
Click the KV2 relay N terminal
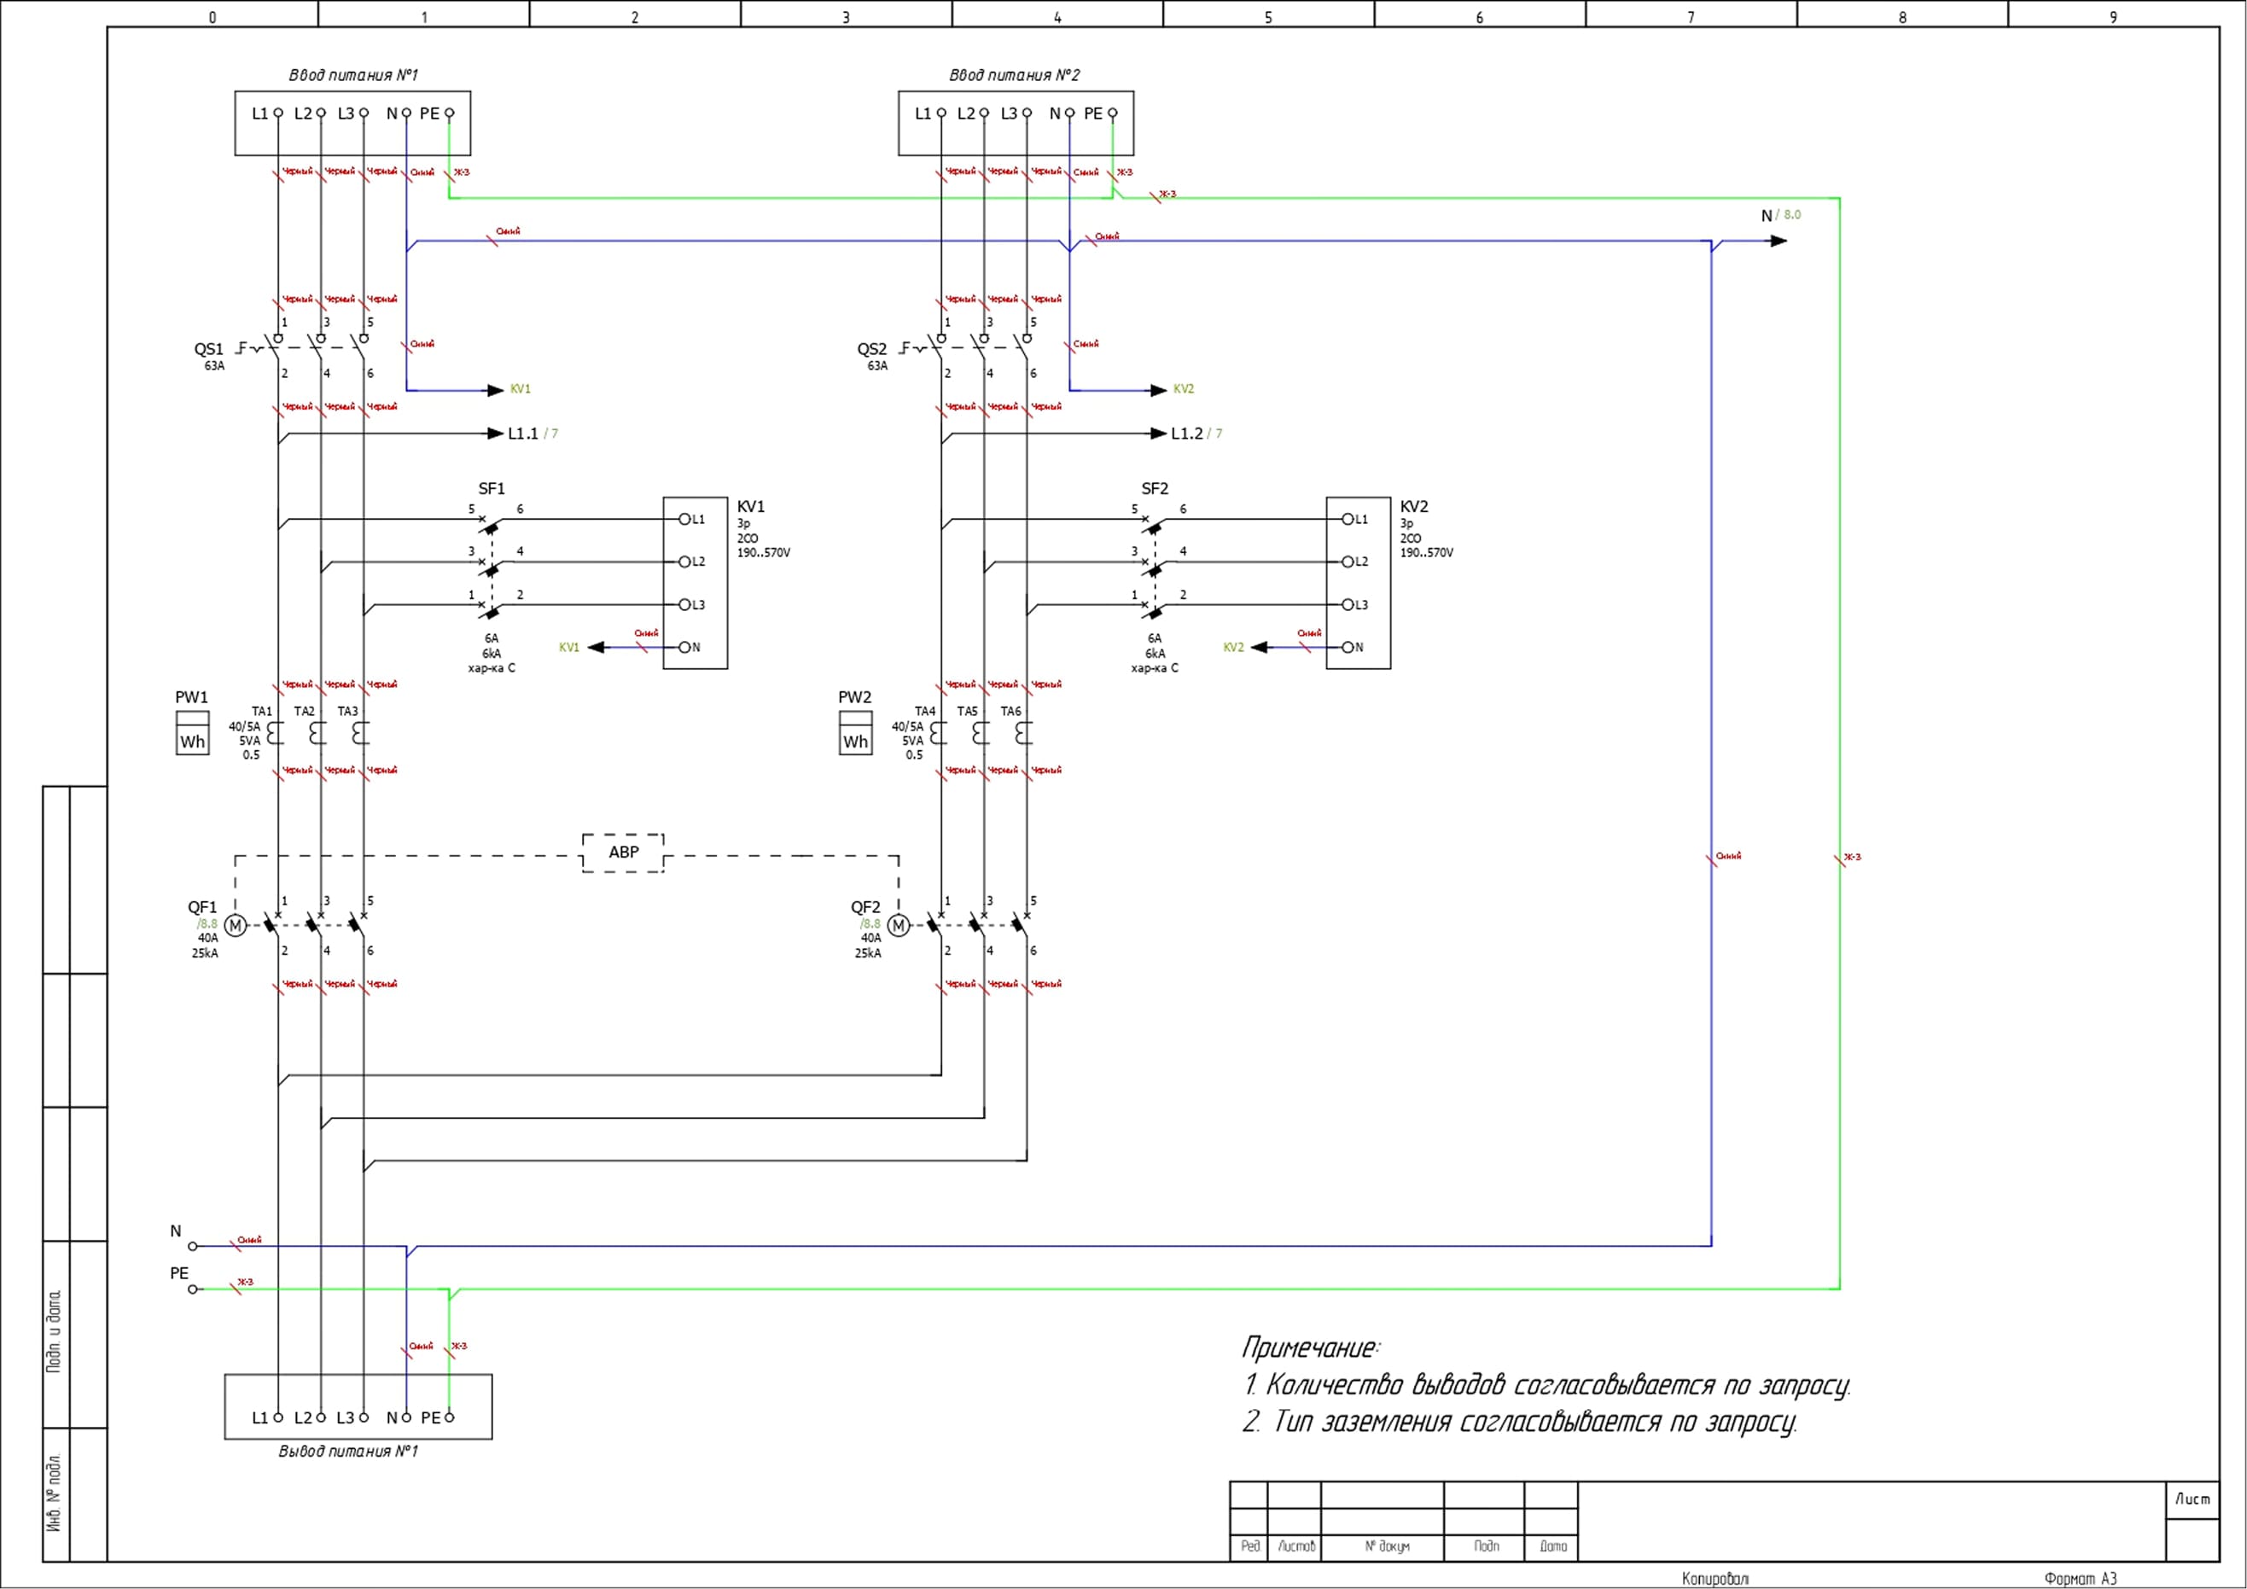(x=1348, y=648)
